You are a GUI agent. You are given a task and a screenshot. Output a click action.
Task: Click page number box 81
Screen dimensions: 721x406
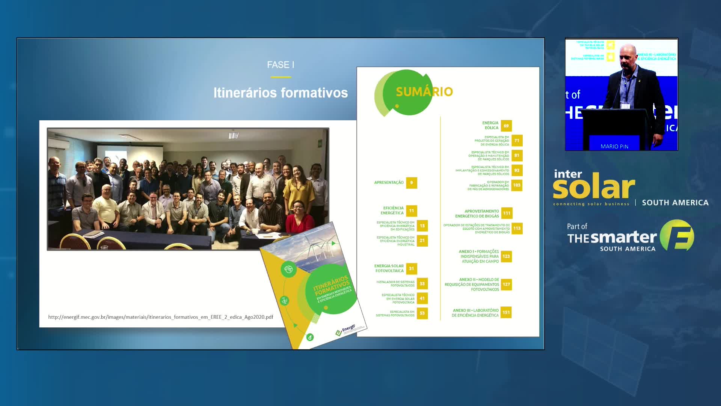(517, 155)
